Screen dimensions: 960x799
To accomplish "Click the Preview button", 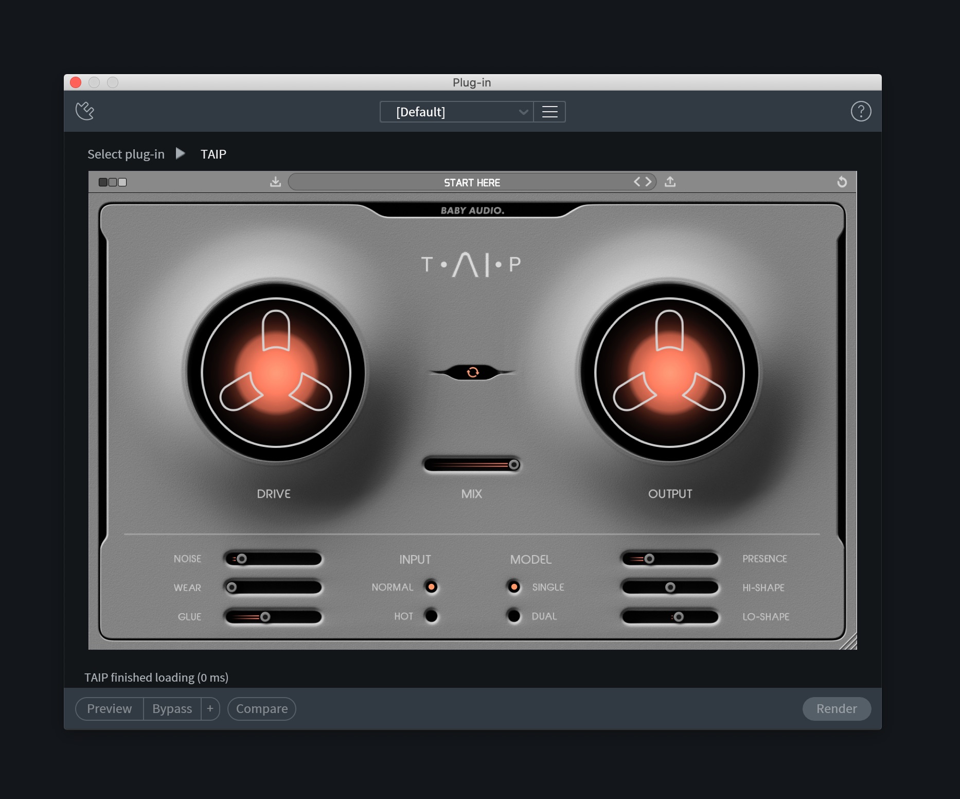I will click(x=110, y=709).
